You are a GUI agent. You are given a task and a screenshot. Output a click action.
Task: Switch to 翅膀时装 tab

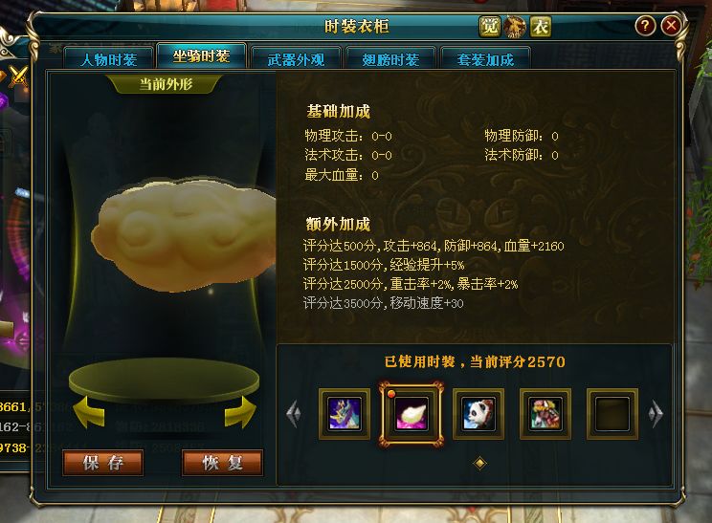click(x=390, y=59)
